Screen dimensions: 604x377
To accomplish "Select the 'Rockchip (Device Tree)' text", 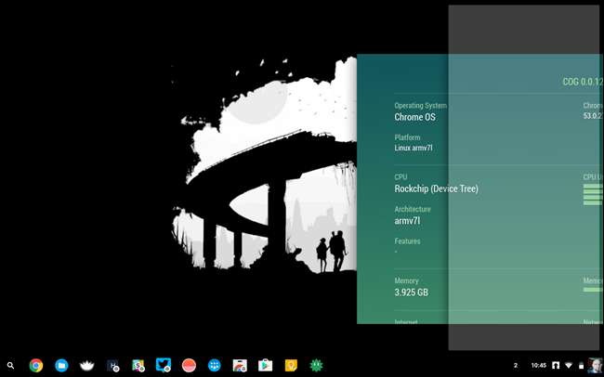I will tap(436, 188).
